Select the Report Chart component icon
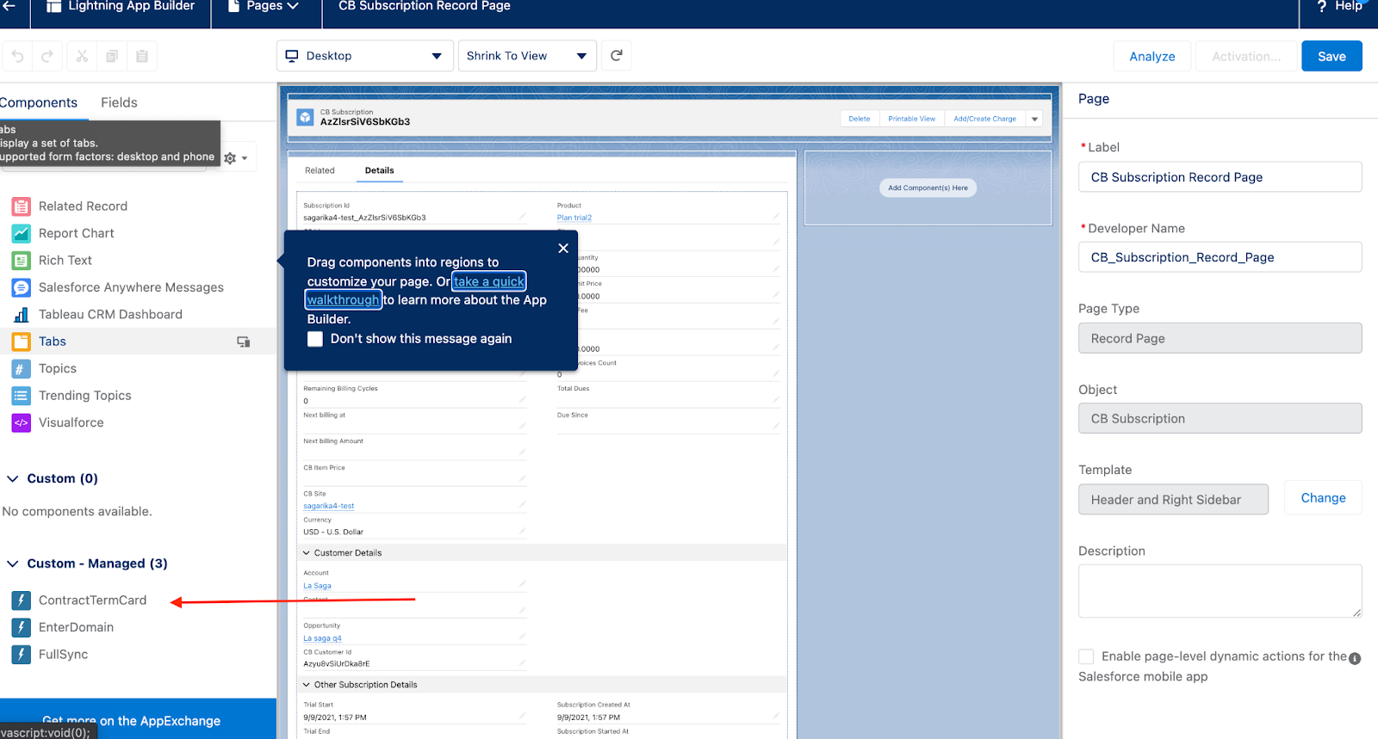The image size is (1378, 739). coord(22,233)
